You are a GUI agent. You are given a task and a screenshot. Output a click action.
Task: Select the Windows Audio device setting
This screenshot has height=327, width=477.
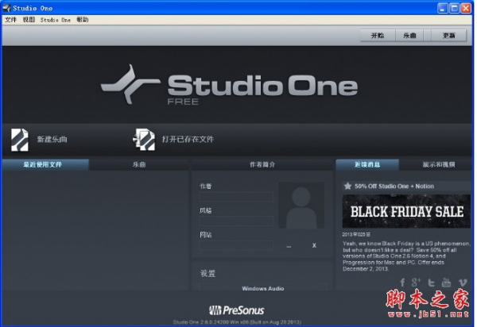(x=263, y=288)
